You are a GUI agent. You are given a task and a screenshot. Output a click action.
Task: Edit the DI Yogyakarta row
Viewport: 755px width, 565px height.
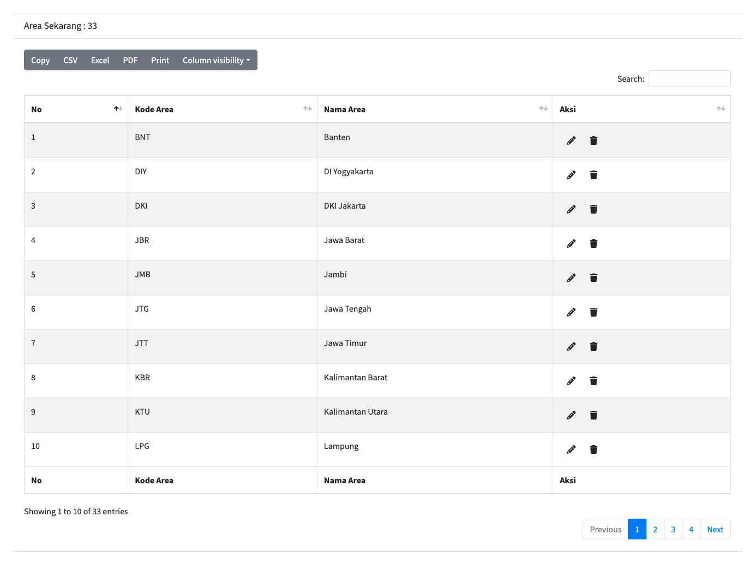point(571,175)
